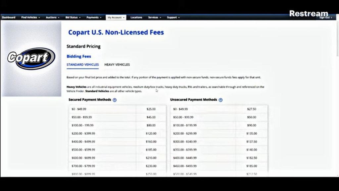Image resolution: width=339 pixels, height=191 pixels.
Task: Click the Copart logo image
Action: point(31,58)
